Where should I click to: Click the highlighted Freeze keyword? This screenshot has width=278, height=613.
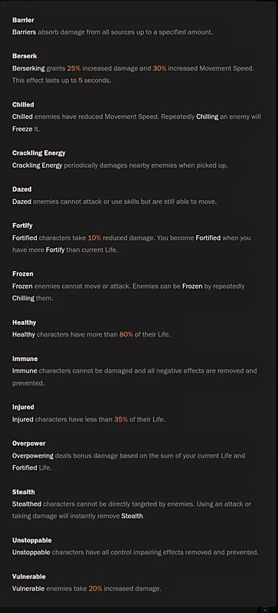click(22, 129)
